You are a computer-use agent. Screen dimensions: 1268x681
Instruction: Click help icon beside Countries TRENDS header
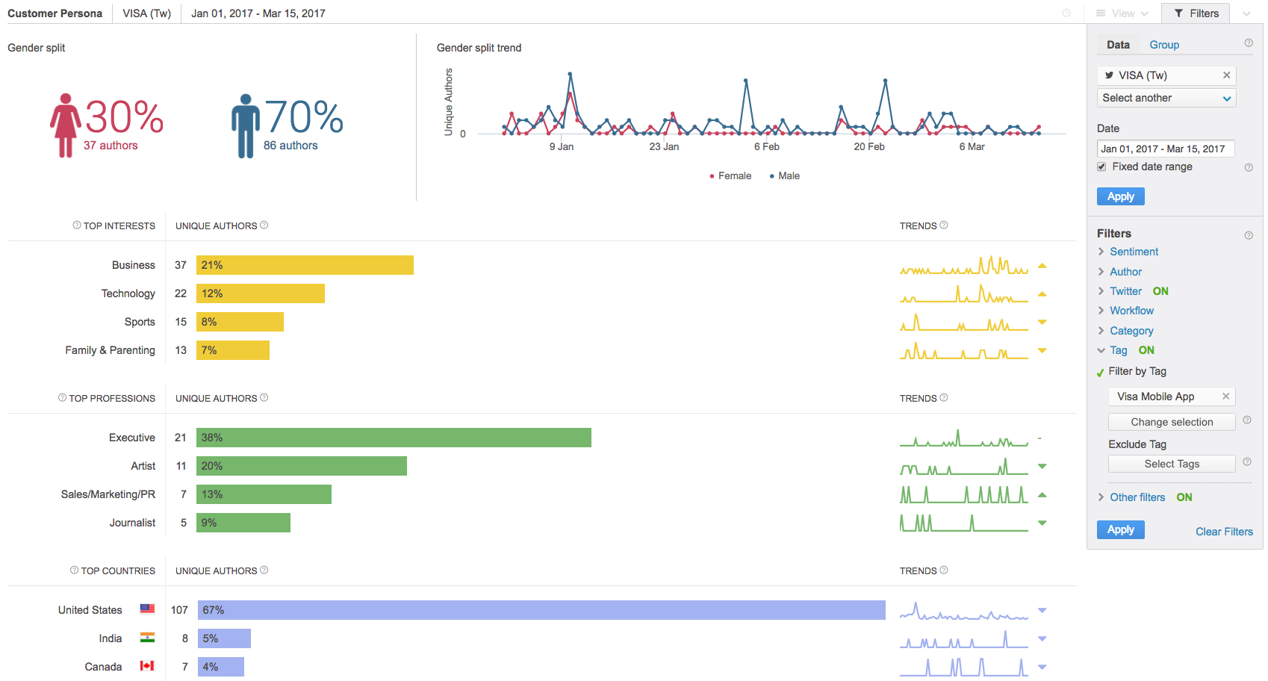point(944,570)
